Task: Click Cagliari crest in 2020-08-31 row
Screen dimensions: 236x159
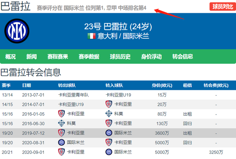Action: (109, 142)
